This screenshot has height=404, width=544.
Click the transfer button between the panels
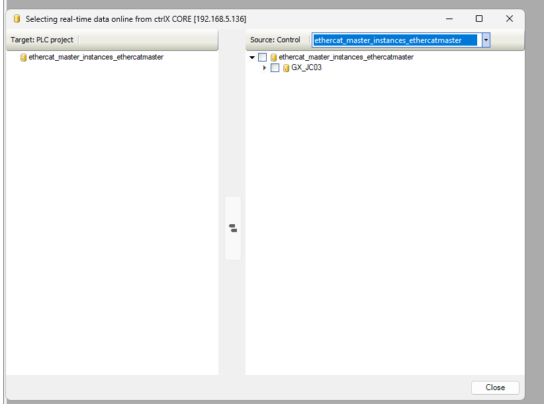coord(233,228)
